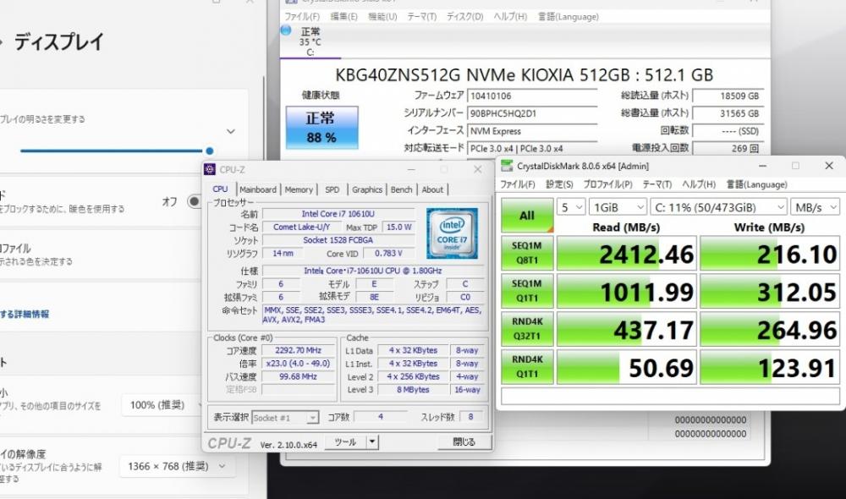This screenshot has width=846, height=499.
Task: Expand the arrow beside CPU-Z ツール button
Action: (371, 441)
